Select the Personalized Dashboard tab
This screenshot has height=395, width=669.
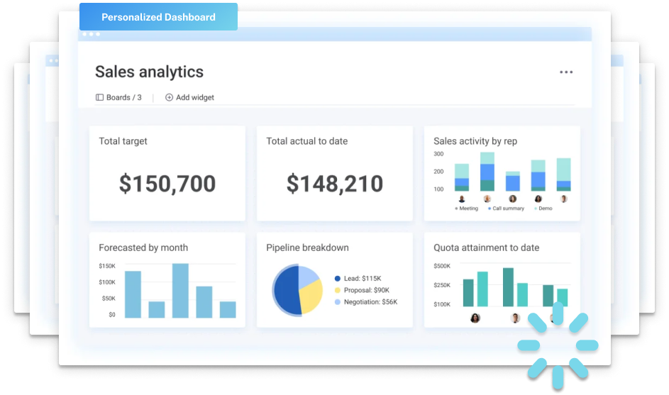(158, 17)
